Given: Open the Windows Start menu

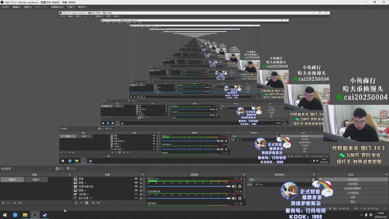Looking at the screenshot, I should click(x=5, y=215).
